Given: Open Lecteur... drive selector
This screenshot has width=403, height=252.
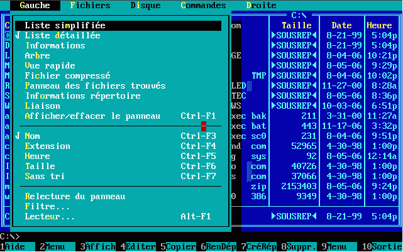Looking at the screenshot, I should pos(118,217).
